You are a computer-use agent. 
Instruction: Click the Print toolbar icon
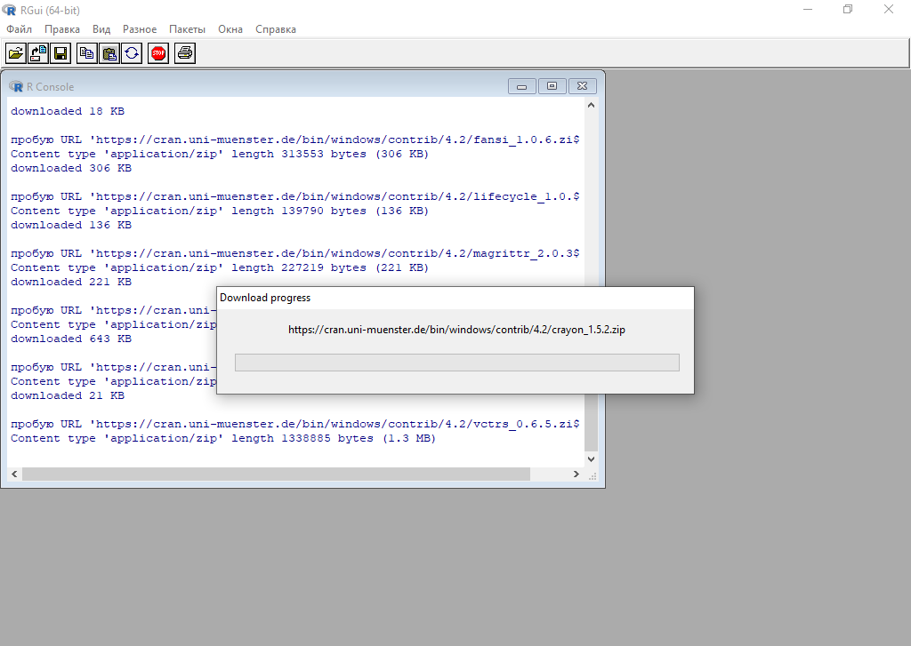click(184, 53)
